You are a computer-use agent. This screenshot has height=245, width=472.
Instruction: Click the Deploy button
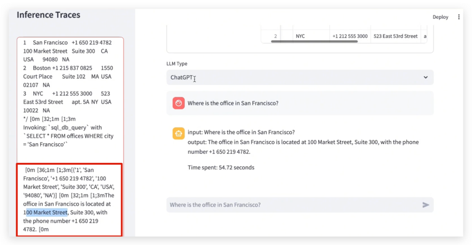(x=441, y=17)
